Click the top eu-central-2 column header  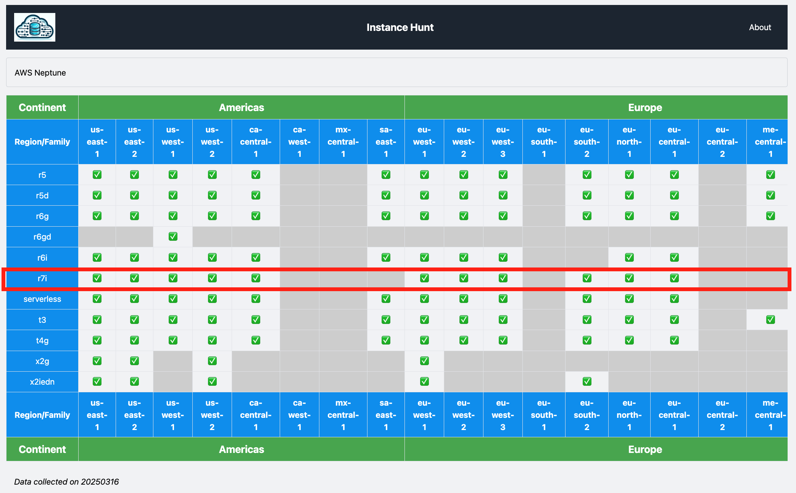click(722, 142)
